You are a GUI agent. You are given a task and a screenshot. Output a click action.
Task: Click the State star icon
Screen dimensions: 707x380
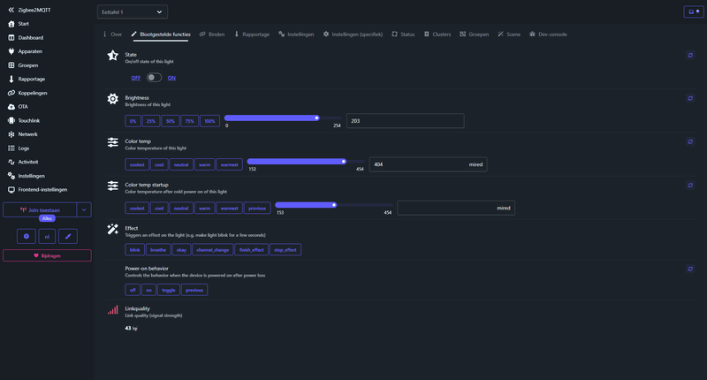(113, 56)
